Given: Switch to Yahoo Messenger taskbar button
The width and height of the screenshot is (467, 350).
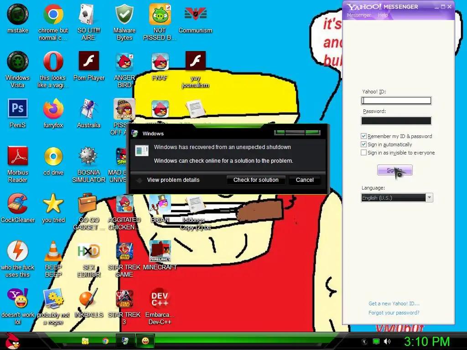Looking at the screenshot, I should pos(145,341).
